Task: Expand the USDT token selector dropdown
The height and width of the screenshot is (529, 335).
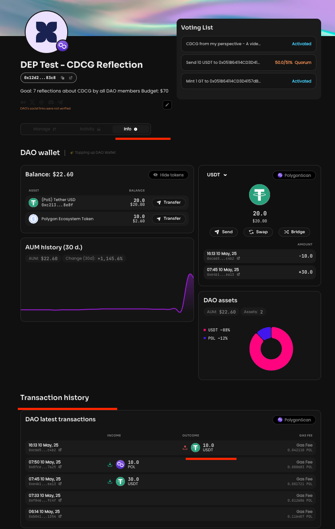Action: click(217, 175)
